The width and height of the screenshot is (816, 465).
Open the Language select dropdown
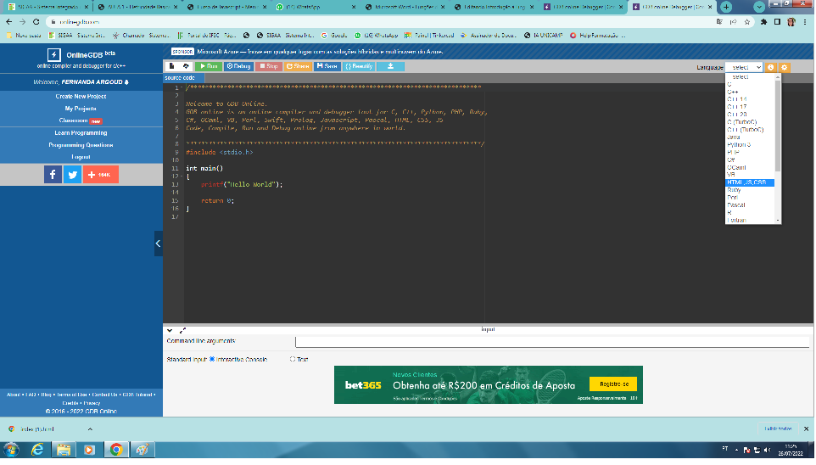click(x=744, y=67)
